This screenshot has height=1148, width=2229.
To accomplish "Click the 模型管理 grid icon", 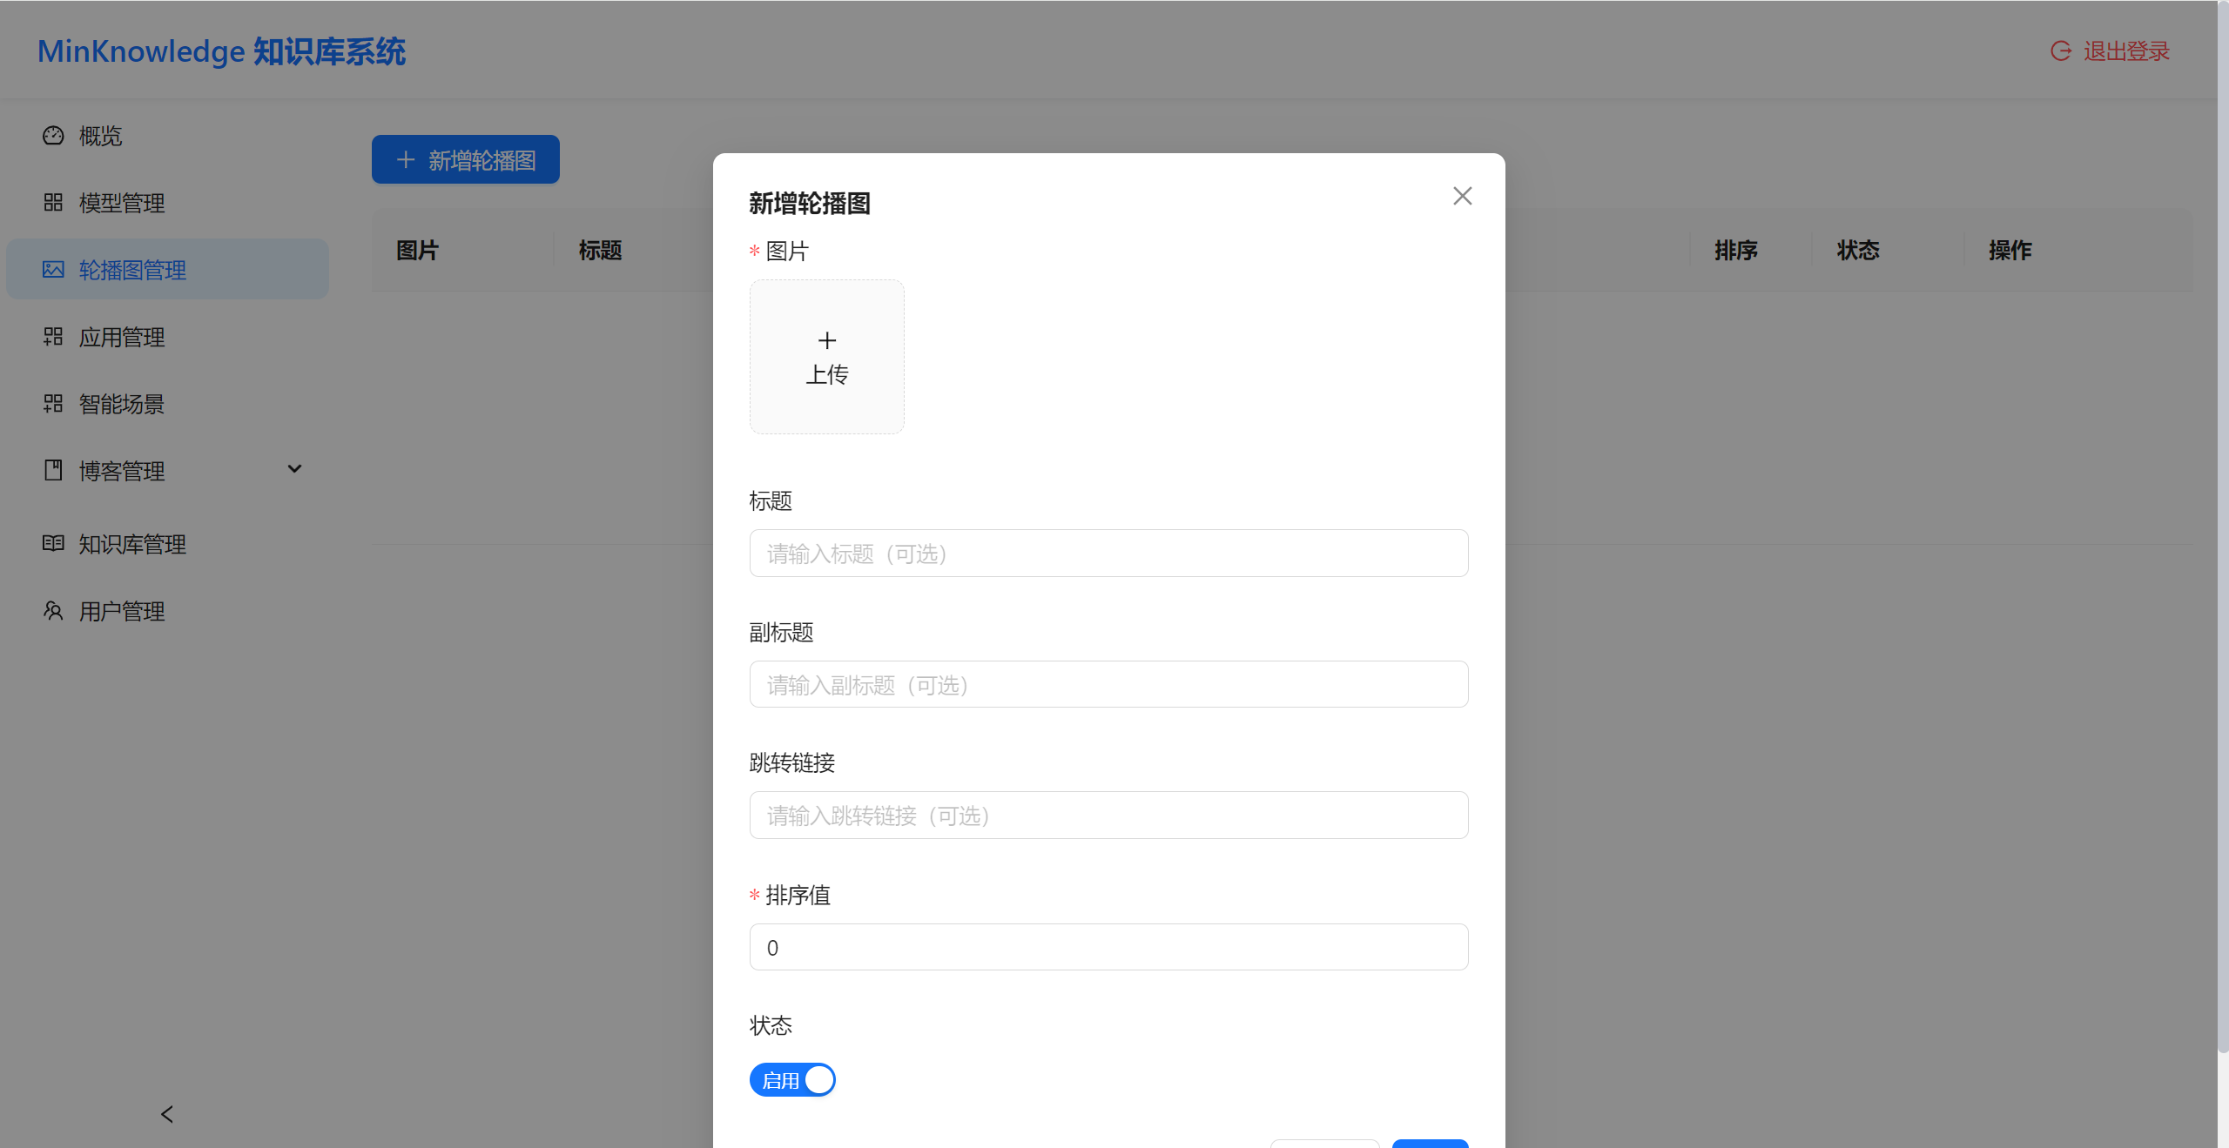I will 53,202.
